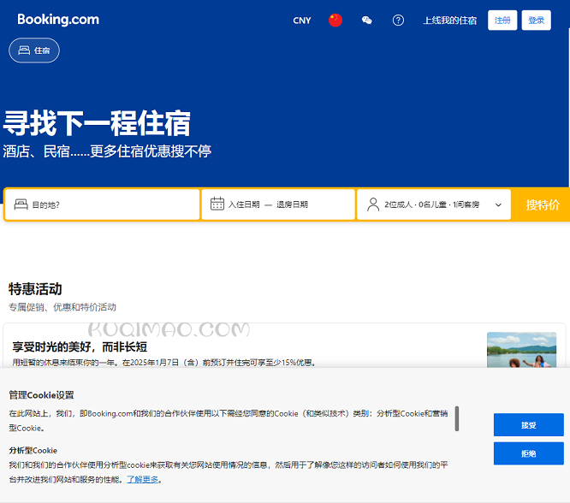
Task: Click the person icon in guests field
Action: click(x=373, y=204)
